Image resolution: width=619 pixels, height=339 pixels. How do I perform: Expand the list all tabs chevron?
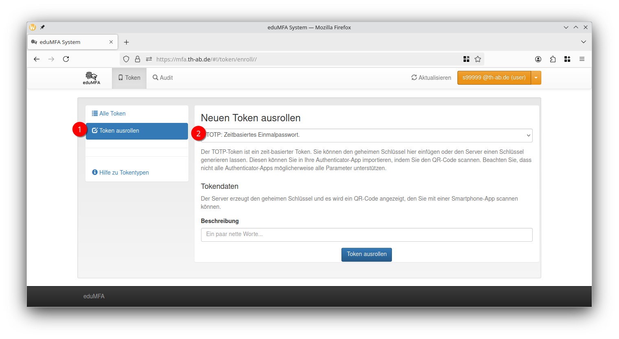[584, 42]
